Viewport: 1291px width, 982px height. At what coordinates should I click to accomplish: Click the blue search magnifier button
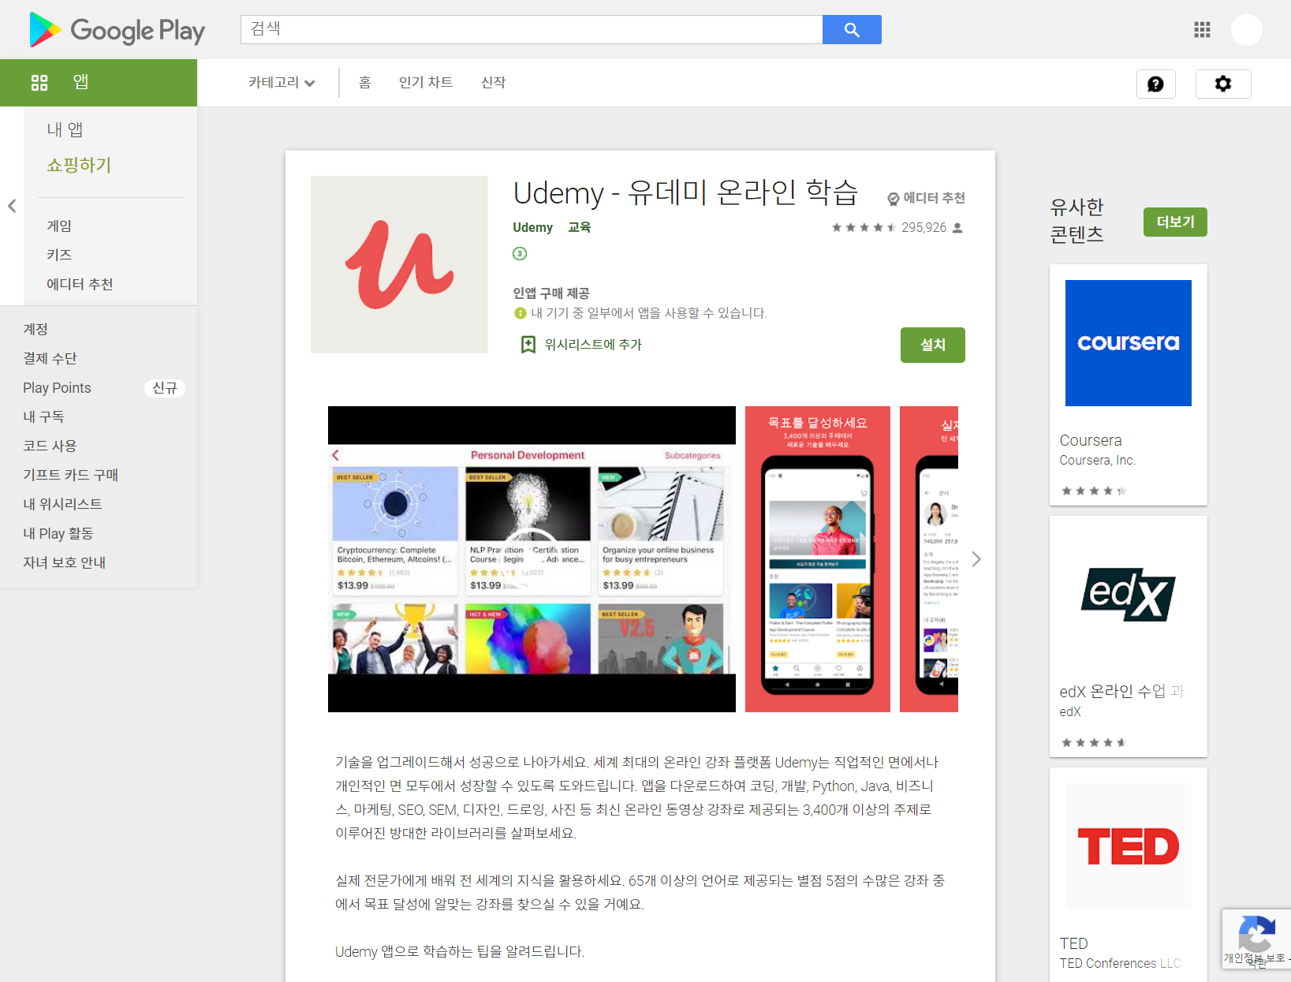852,30
